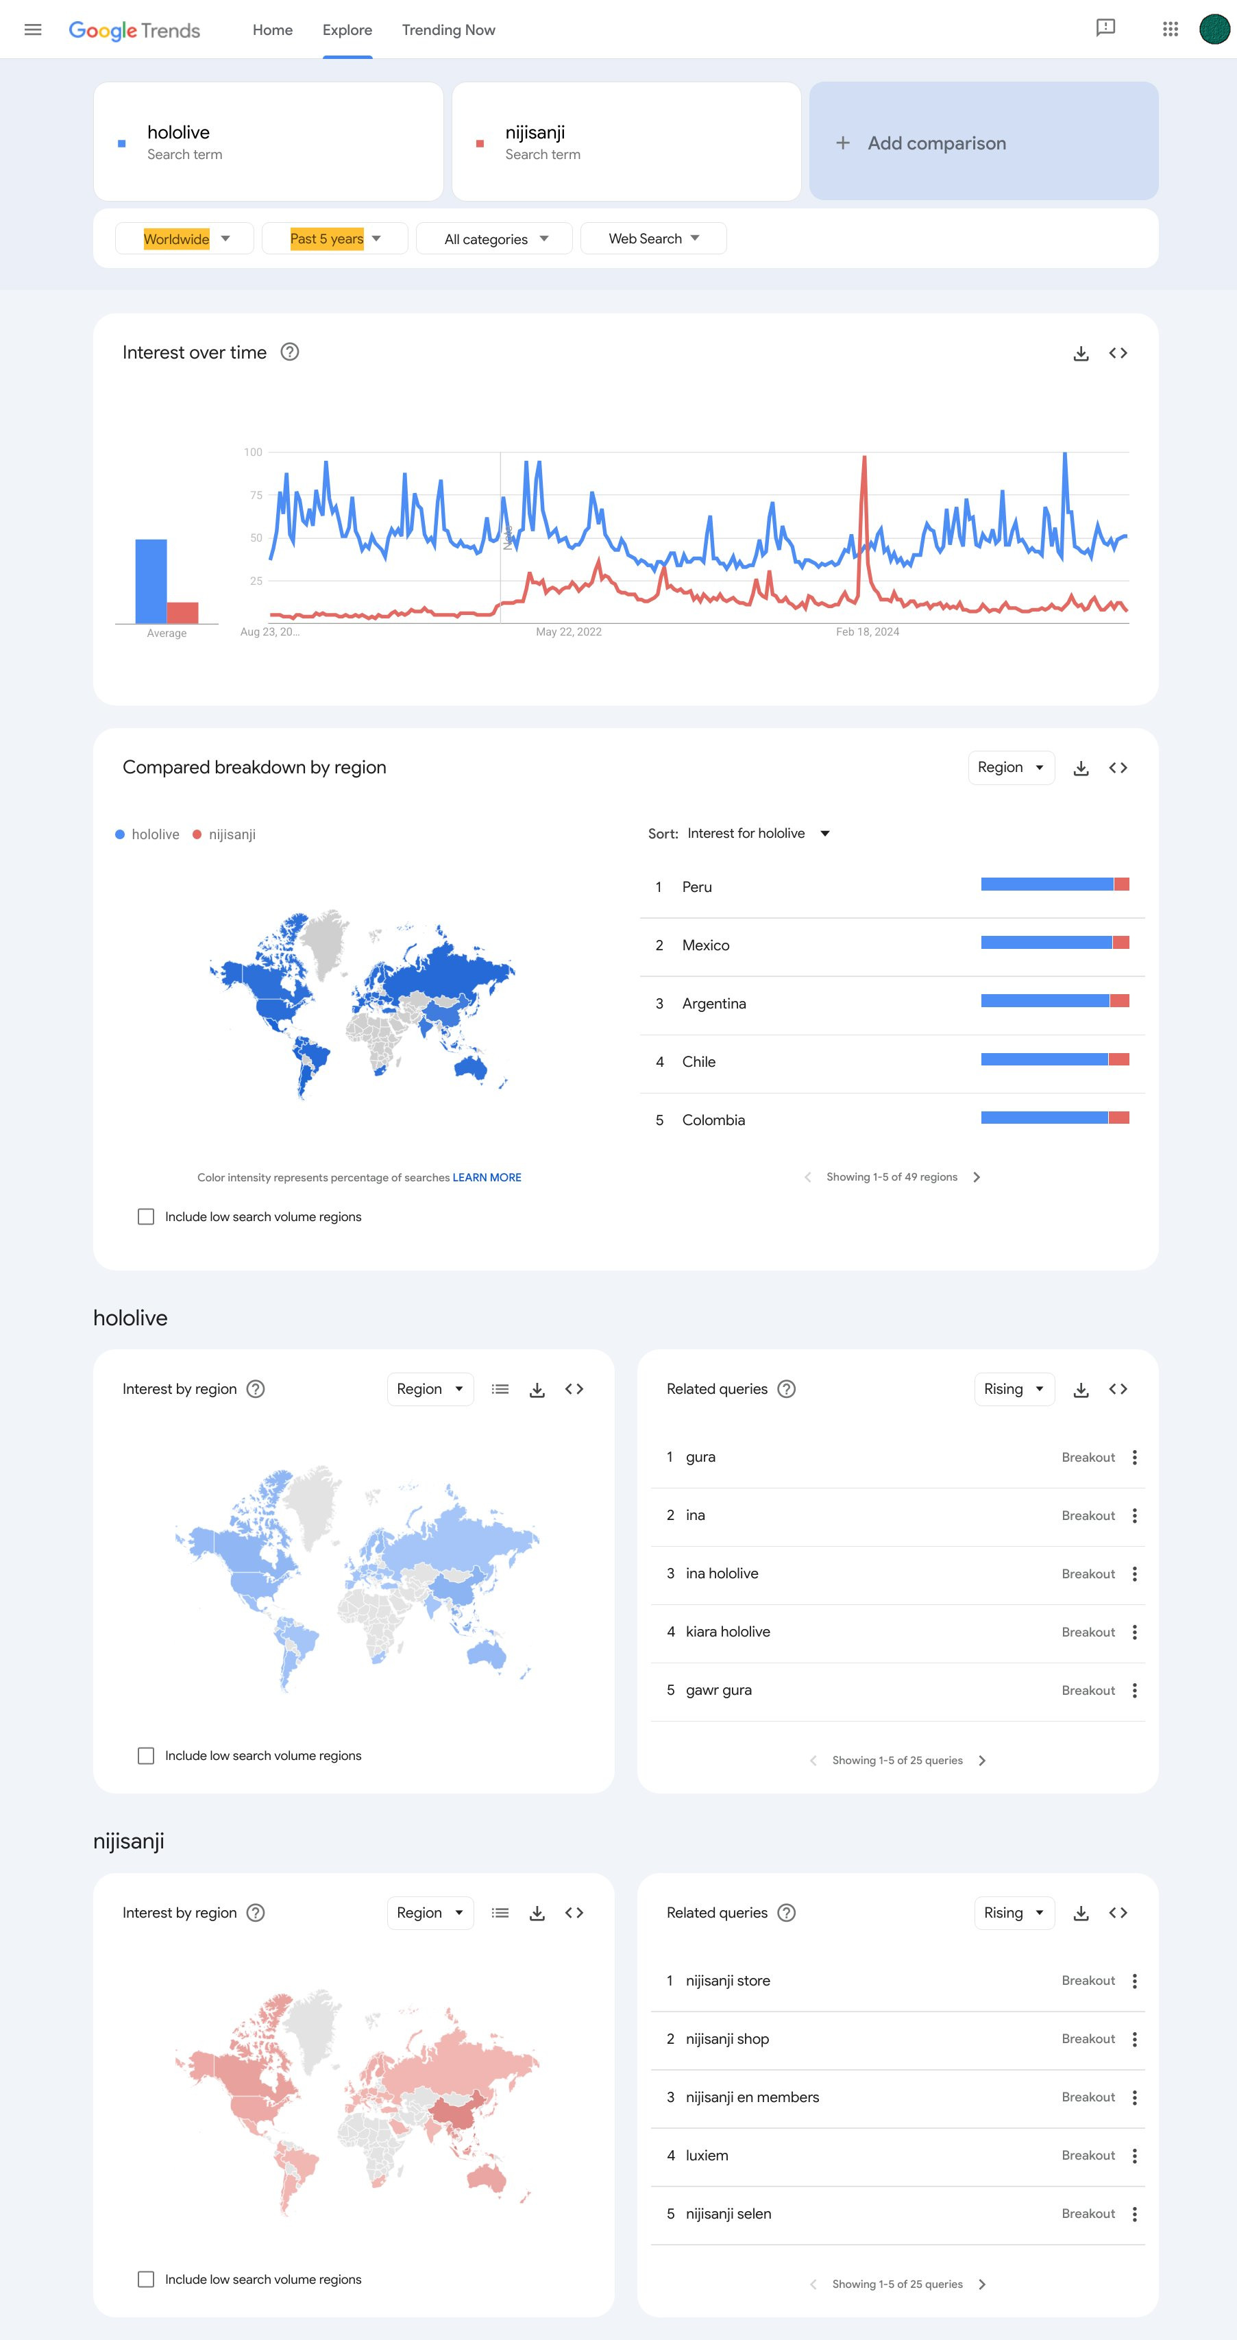Go to the Trending Now tab
This screenshot has width=1237, height=2340.
pos(449,30)
